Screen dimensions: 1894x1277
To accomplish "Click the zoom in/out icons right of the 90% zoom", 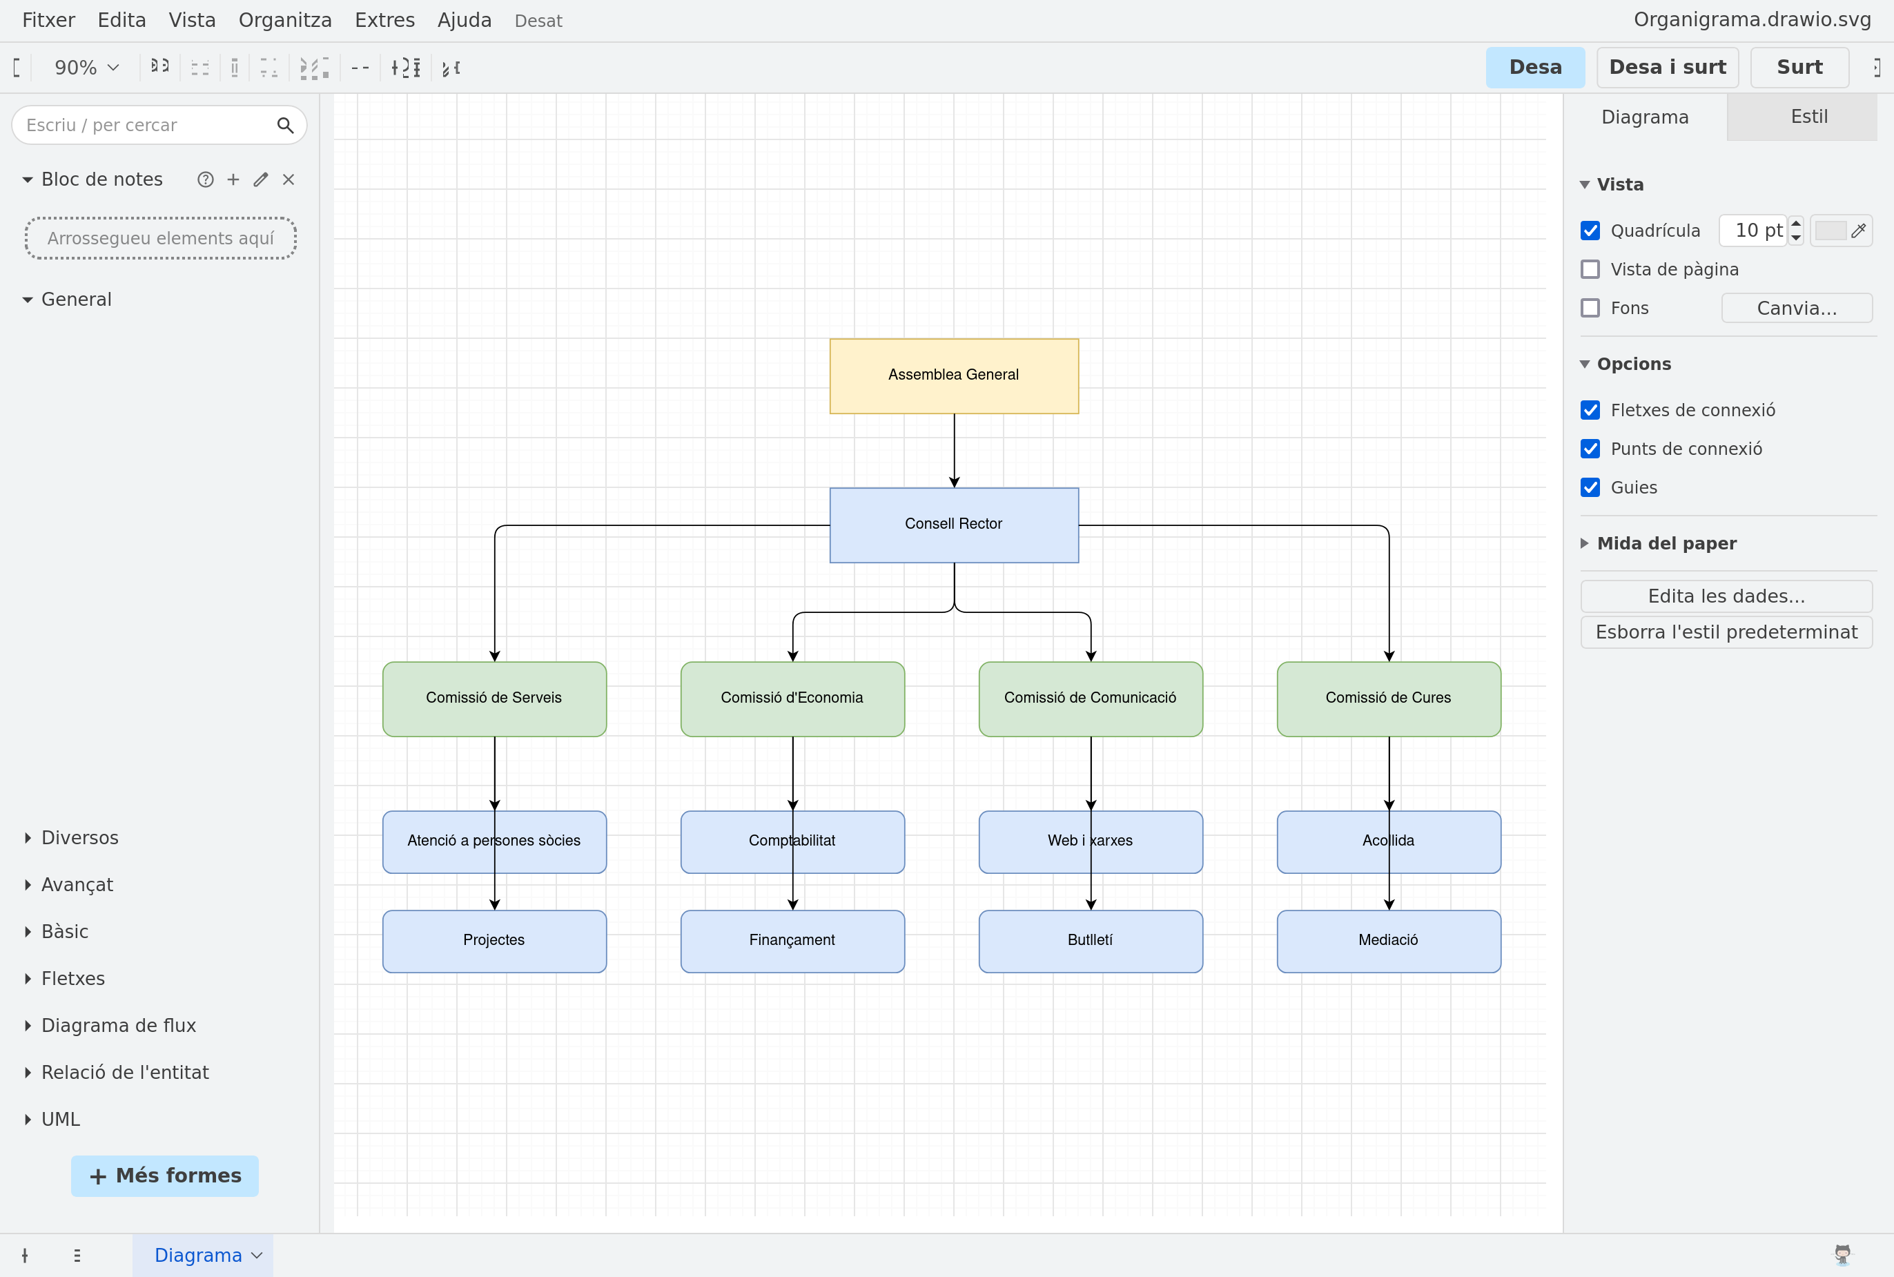I will click(159, 66).
